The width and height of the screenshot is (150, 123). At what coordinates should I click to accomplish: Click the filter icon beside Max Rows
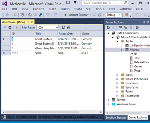coord(17,28)
